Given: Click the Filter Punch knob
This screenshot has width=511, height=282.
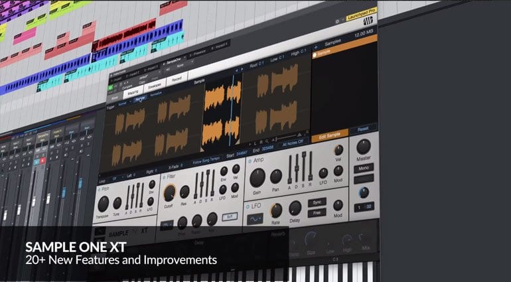Looking at the screenshot, I should (x=197, y=221).
